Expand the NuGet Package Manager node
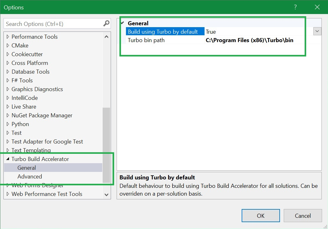Screen dimensions: 328x229 click(x=8, y=115)
